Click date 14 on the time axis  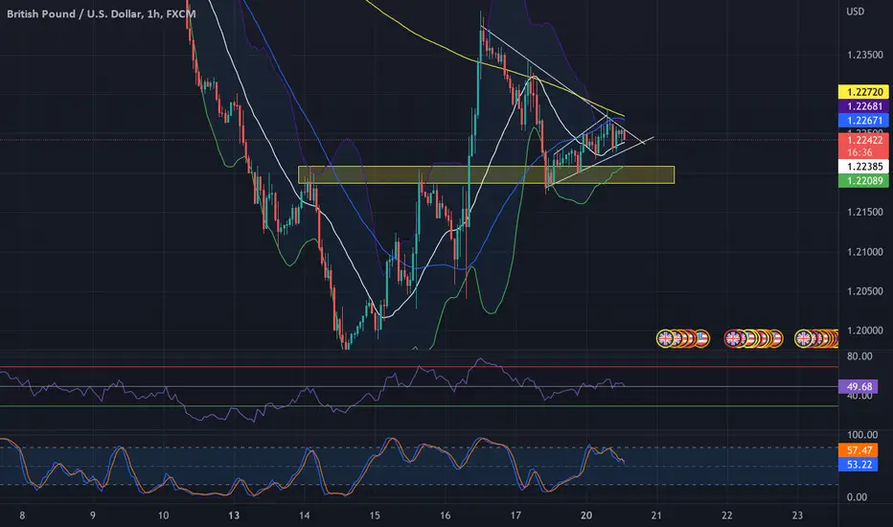pos(304,516)
